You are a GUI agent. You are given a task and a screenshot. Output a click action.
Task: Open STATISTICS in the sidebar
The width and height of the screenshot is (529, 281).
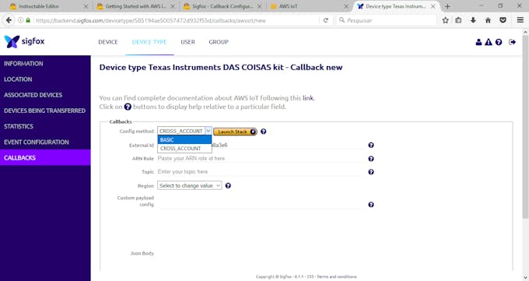click(45, 126)
